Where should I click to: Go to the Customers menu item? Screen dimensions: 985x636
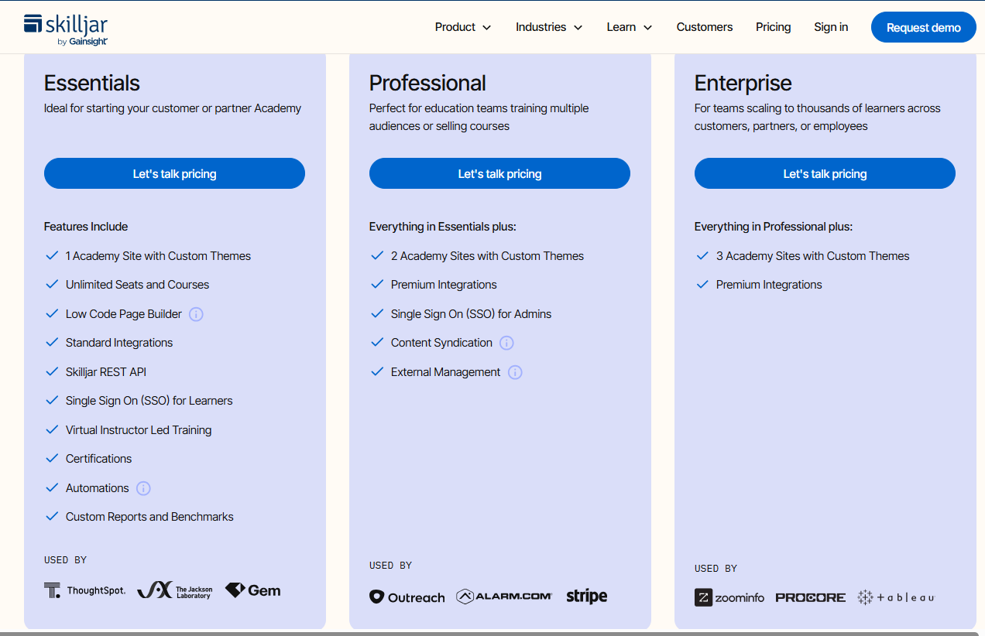point(704,26)
